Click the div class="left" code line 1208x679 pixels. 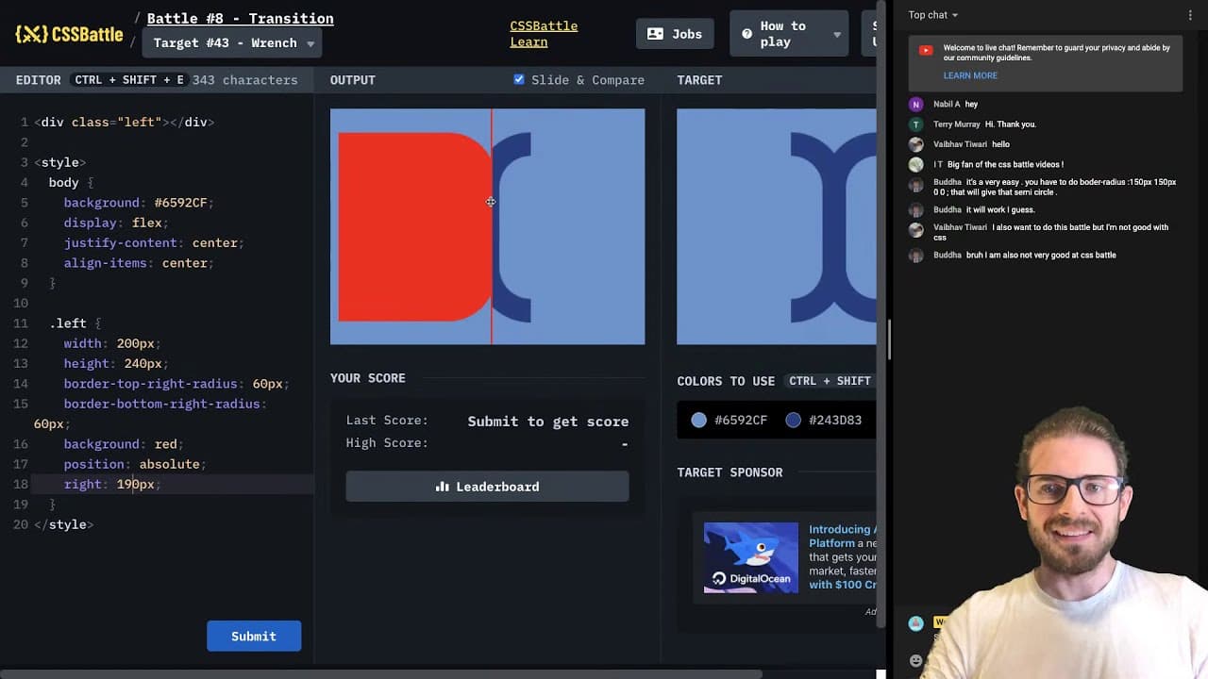(x=125, y=122)
